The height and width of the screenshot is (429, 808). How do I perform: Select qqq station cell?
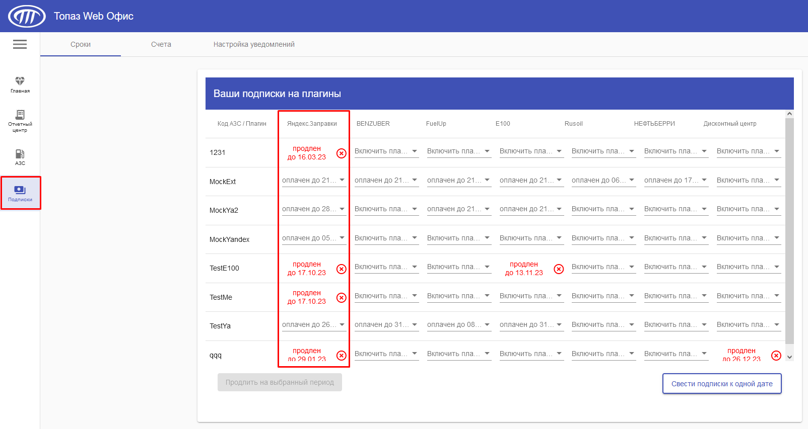216,355
